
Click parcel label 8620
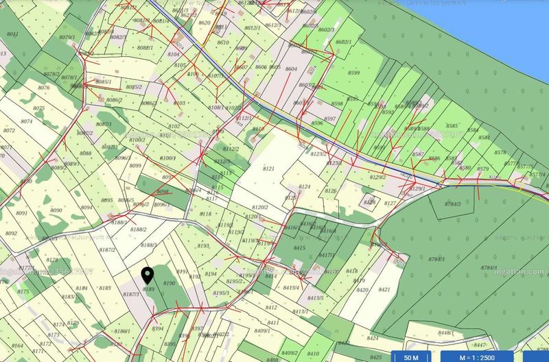pyautogui.click(x=204, y=23)
